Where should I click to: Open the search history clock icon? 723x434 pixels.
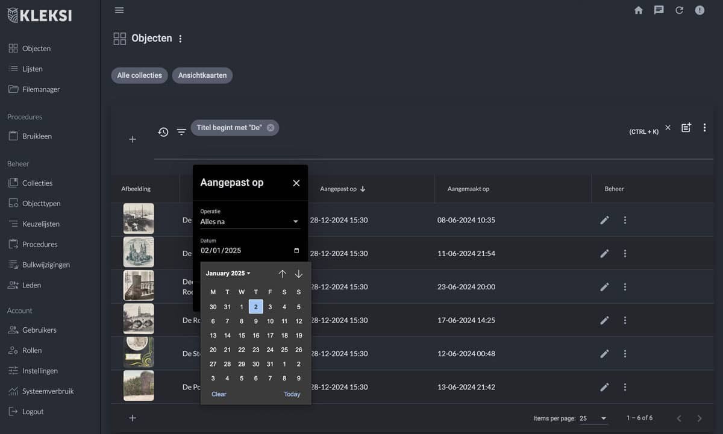(x=163, y=132)
